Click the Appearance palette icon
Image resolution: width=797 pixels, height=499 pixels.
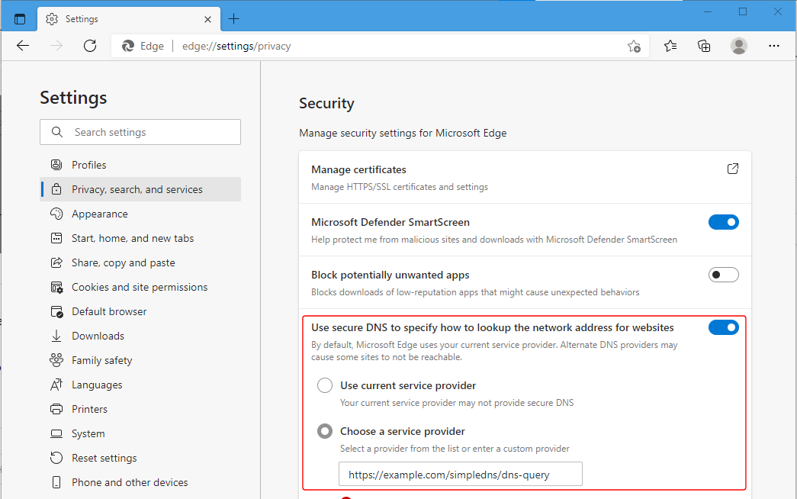56,214
